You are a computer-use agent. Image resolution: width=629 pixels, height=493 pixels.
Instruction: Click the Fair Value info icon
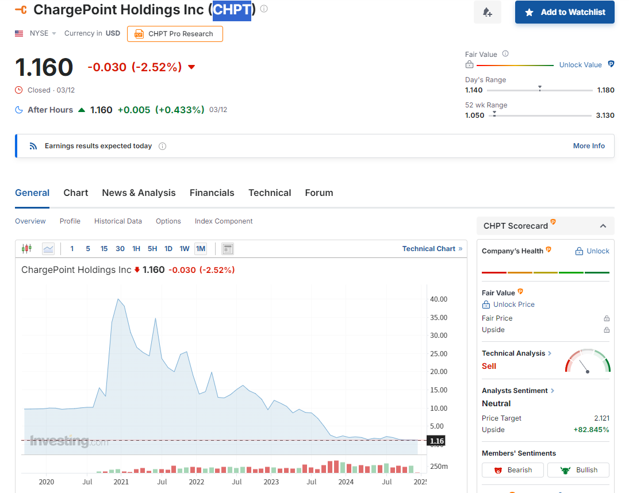505,53
